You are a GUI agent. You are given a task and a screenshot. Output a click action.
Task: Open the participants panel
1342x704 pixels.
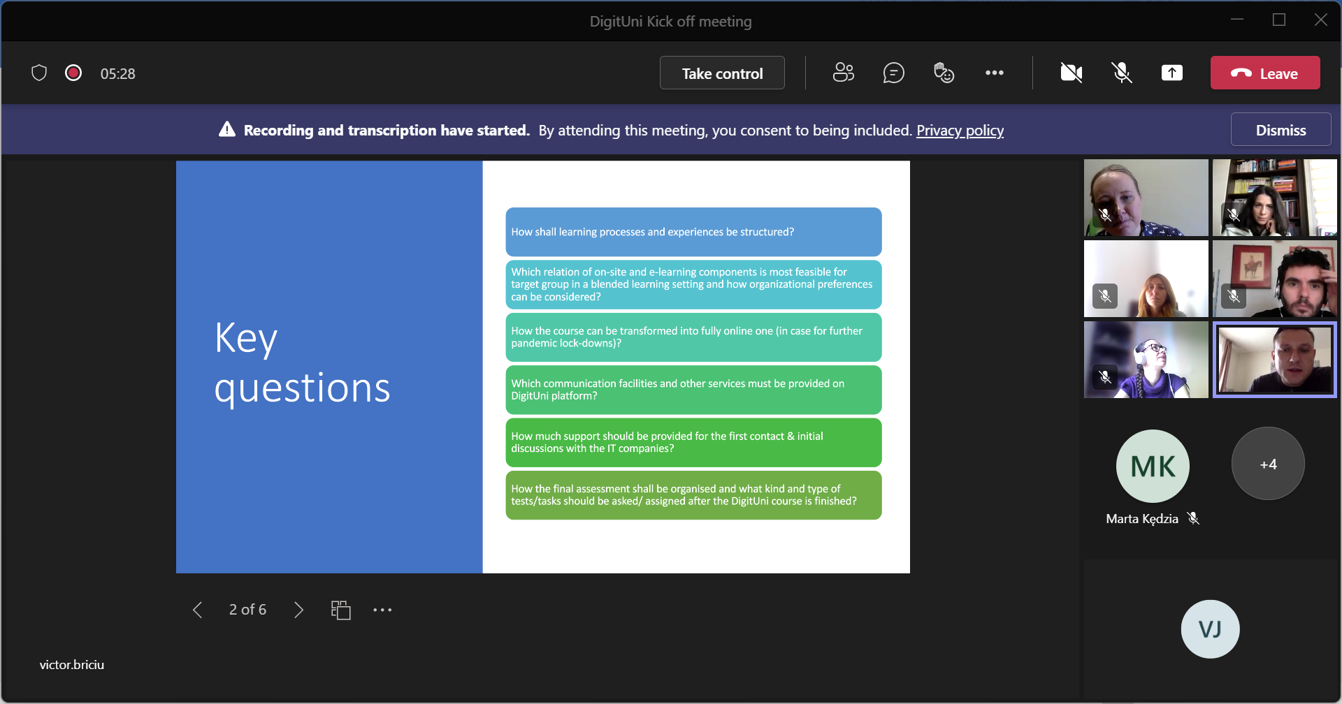point(843,73)
